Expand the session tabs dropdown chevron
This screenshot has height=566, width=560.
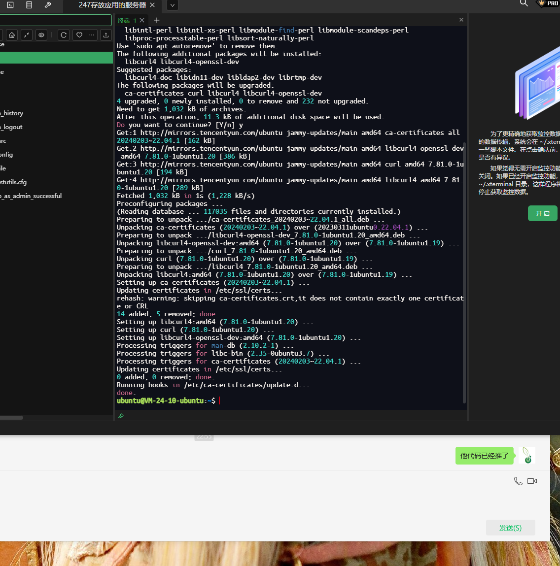coord(173,5)
